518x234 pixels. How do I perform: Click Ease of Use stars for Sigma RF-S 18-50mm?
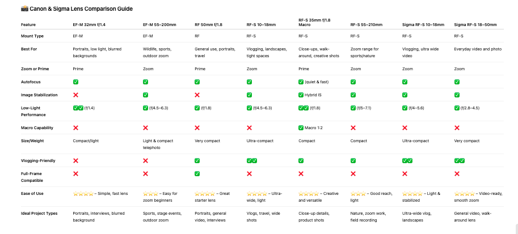click(465, 194)
